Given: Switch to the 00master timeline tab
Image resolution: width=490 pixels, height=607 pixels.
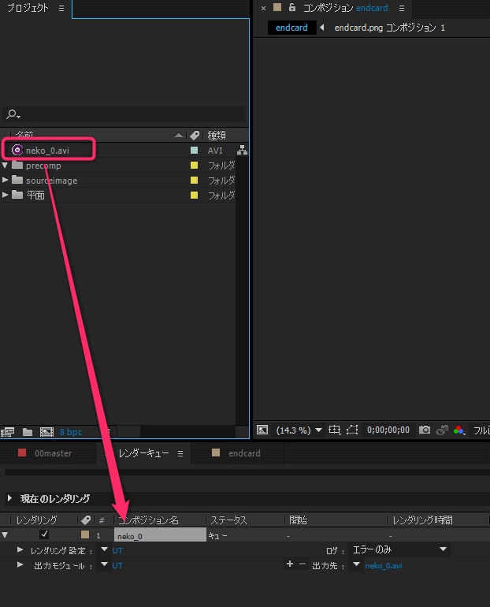Looking at the screenshot, I should click(x=53, y=453).
